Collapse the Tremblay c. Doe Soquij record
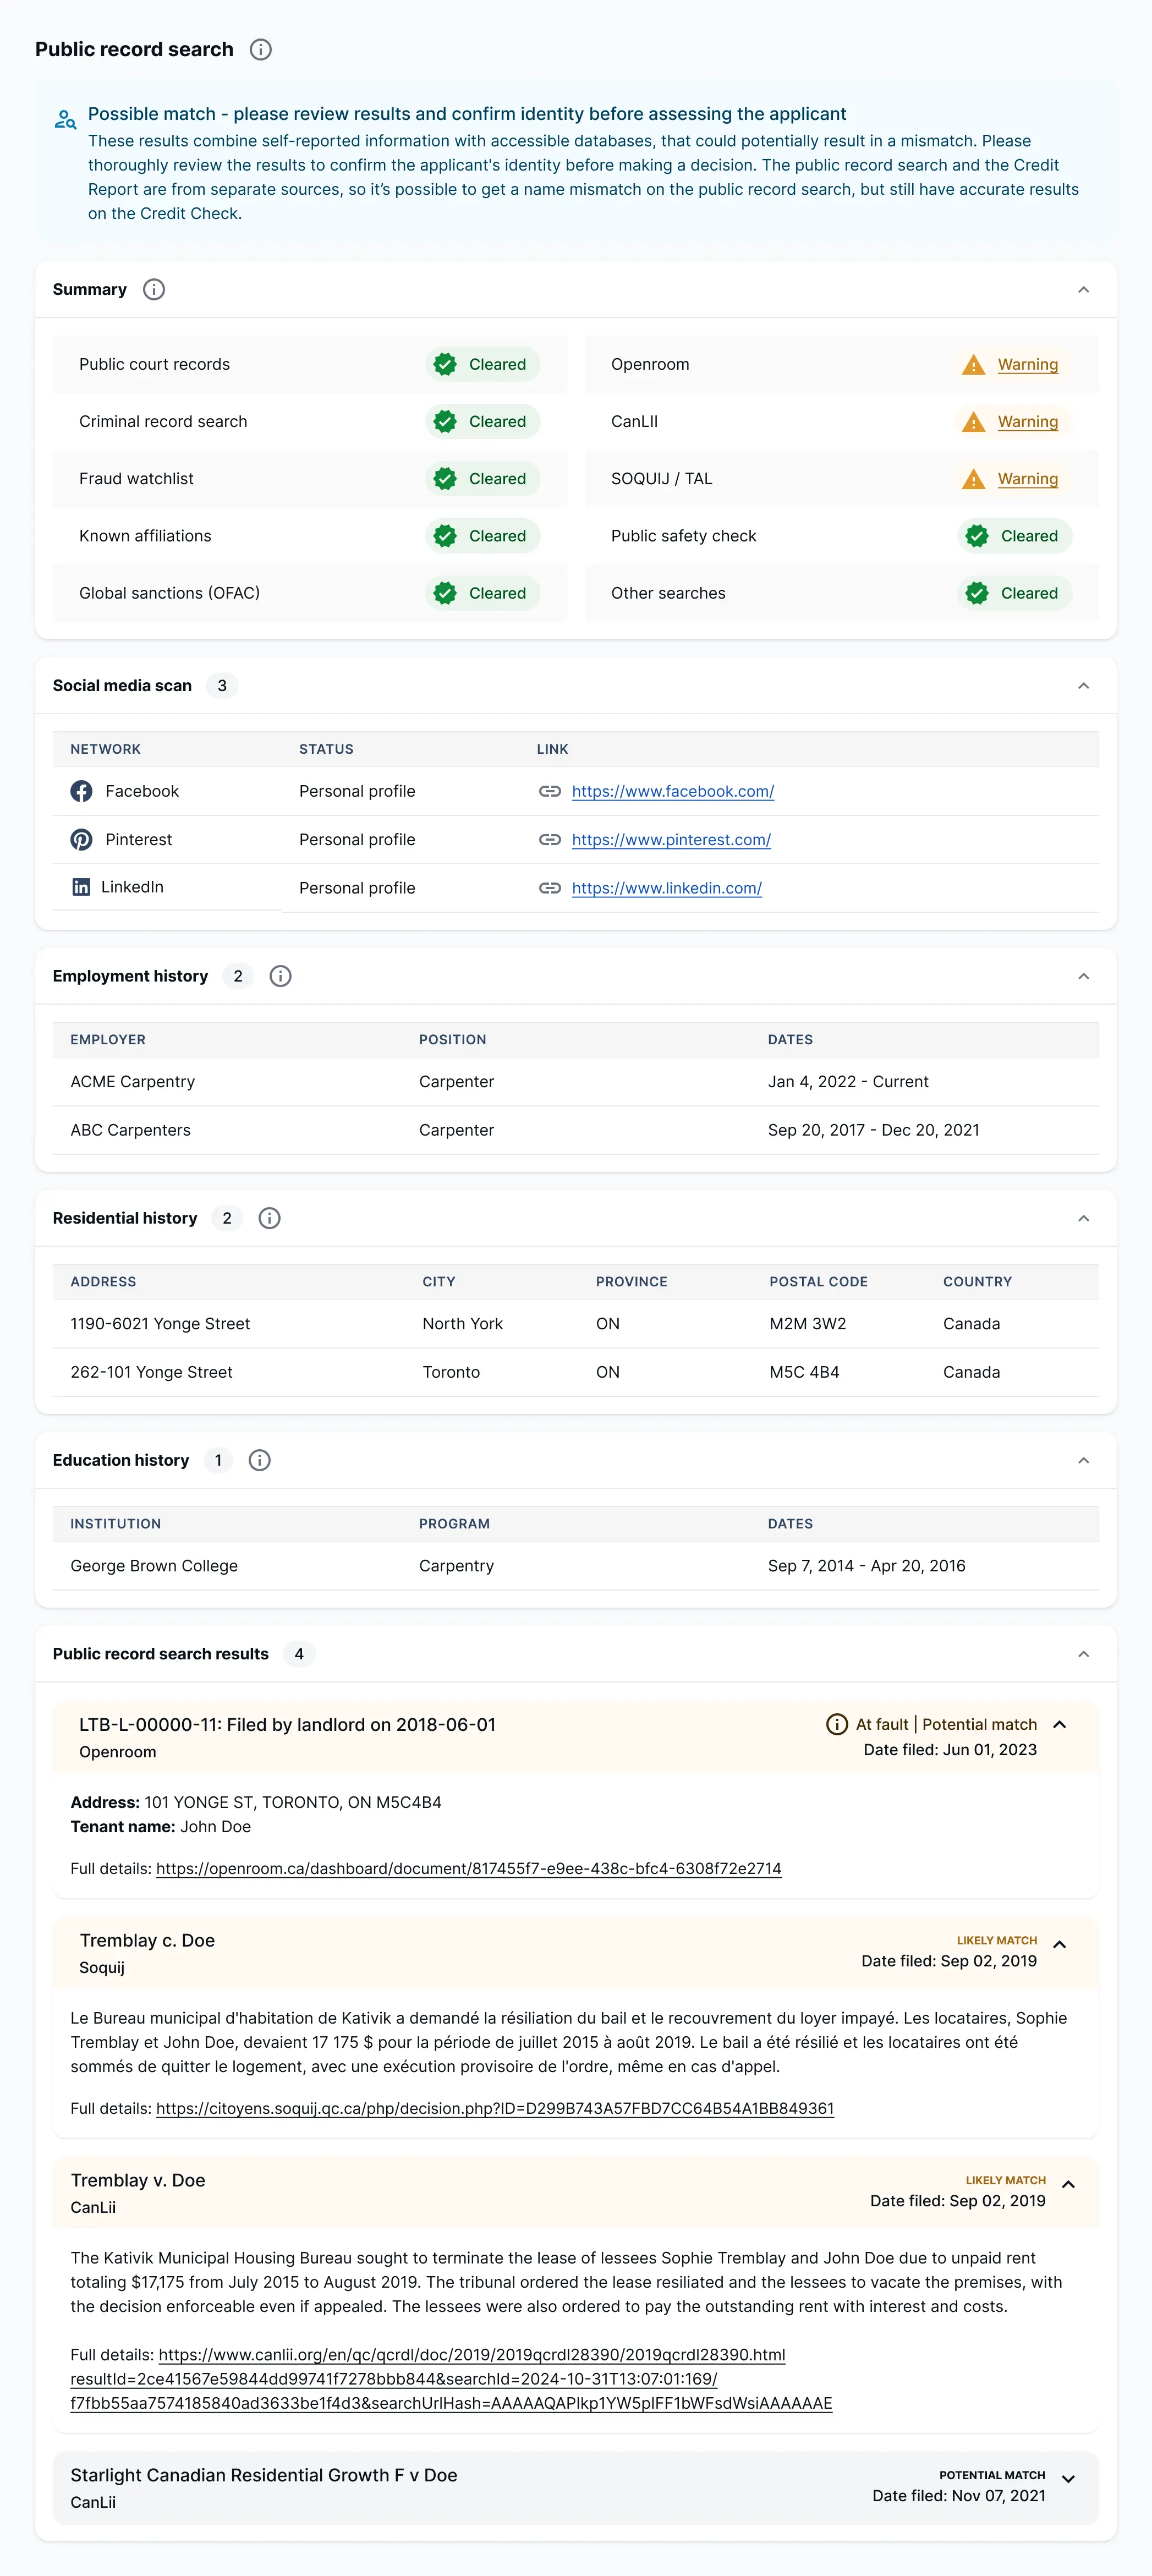1152x2576 pixels. tap(1060, 1944)
